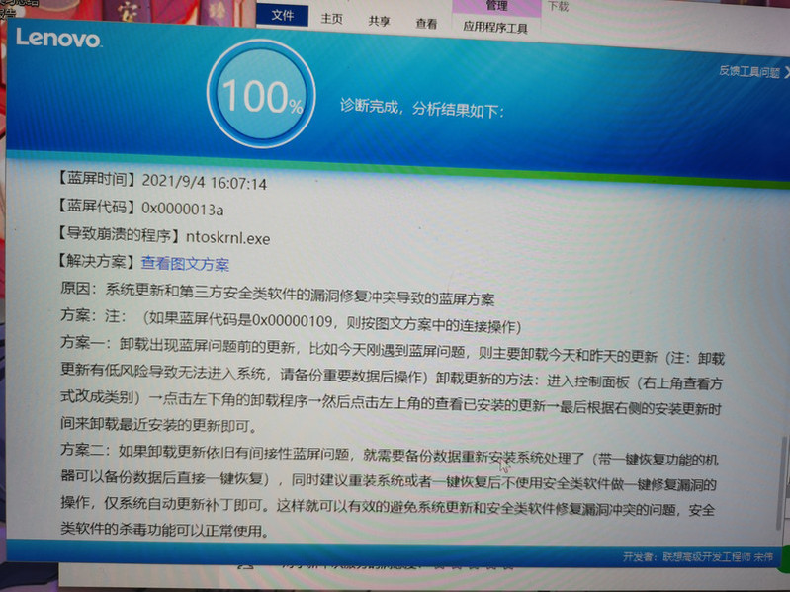Viewport: 790px width, 592px height.
Task: Click the Lenovo logo
Action: click(x=57, y=40)
